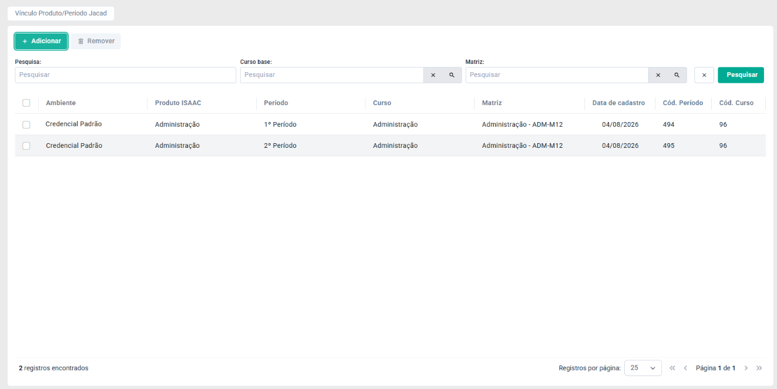Sort by the Produto ISAAC column header
The width and height of the screenshot is (777, 389).
pyautogui.click(x=178, y=103)
